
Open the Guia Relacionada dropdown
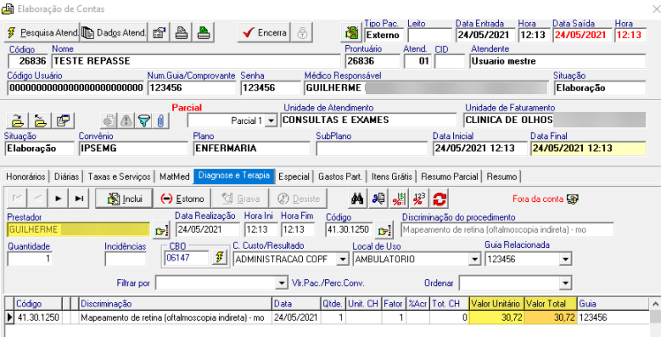(565, 260)
